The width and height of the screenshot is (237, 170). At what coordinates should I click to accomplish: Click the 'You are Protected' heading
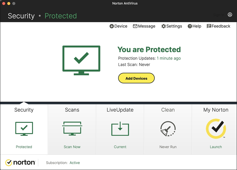tap(149, 49)
